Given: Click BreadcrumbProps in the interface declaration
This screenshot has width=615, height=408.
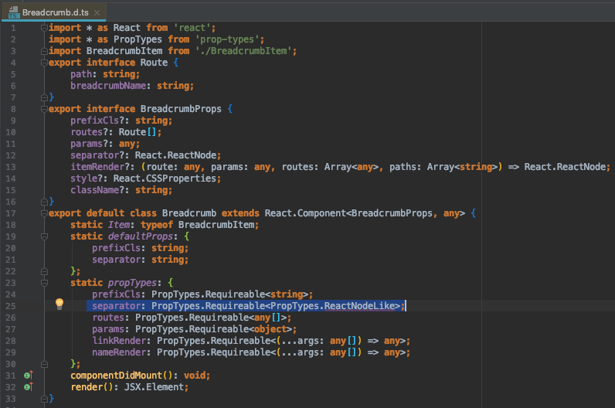Looking at the screenshot, I should 181,109.
